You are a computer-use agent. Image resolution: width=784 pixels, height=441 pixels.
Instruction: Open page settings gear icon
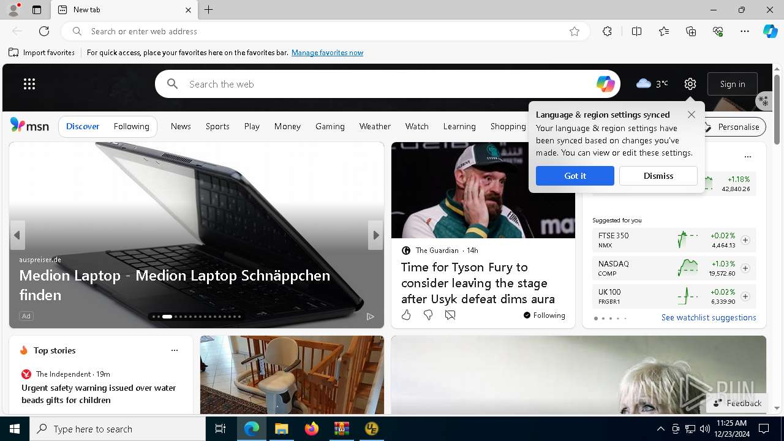(x=690, y=84)
